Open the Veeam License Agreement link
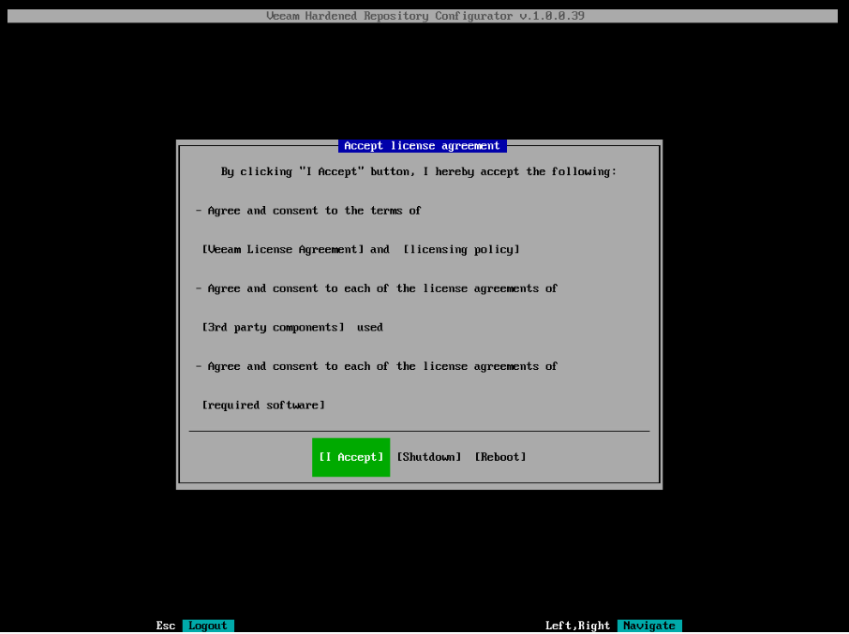 click(x=283, y=249)
